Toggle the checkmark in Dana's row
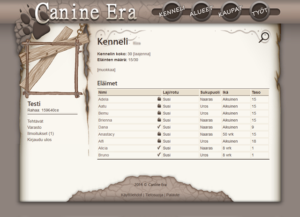 159,127
